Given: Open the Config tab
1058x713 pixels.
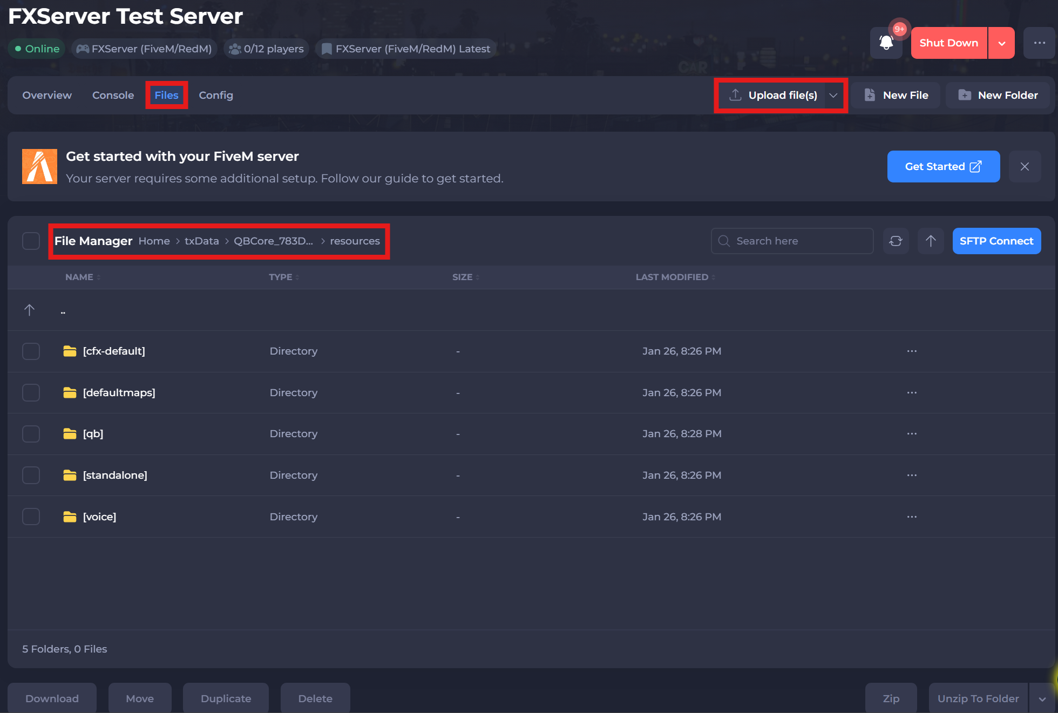Looking at the screenshot, I should click(216, 95).
